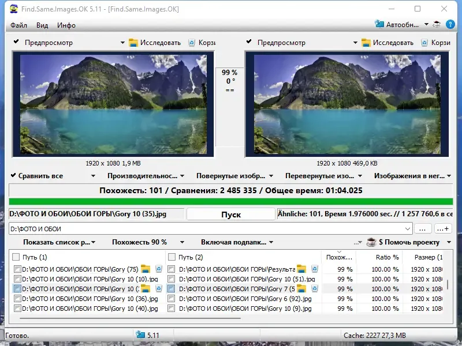
Task: Click the app icon in the title bar
Action: click(13, 9)
